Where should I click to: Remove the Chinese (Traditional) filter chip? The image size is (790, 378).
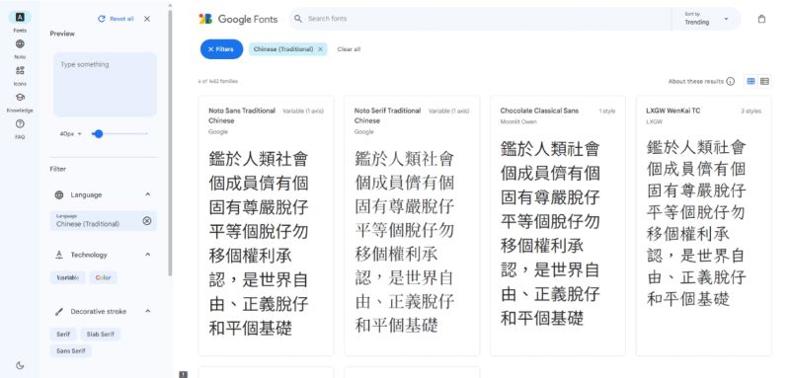(320, 49)
